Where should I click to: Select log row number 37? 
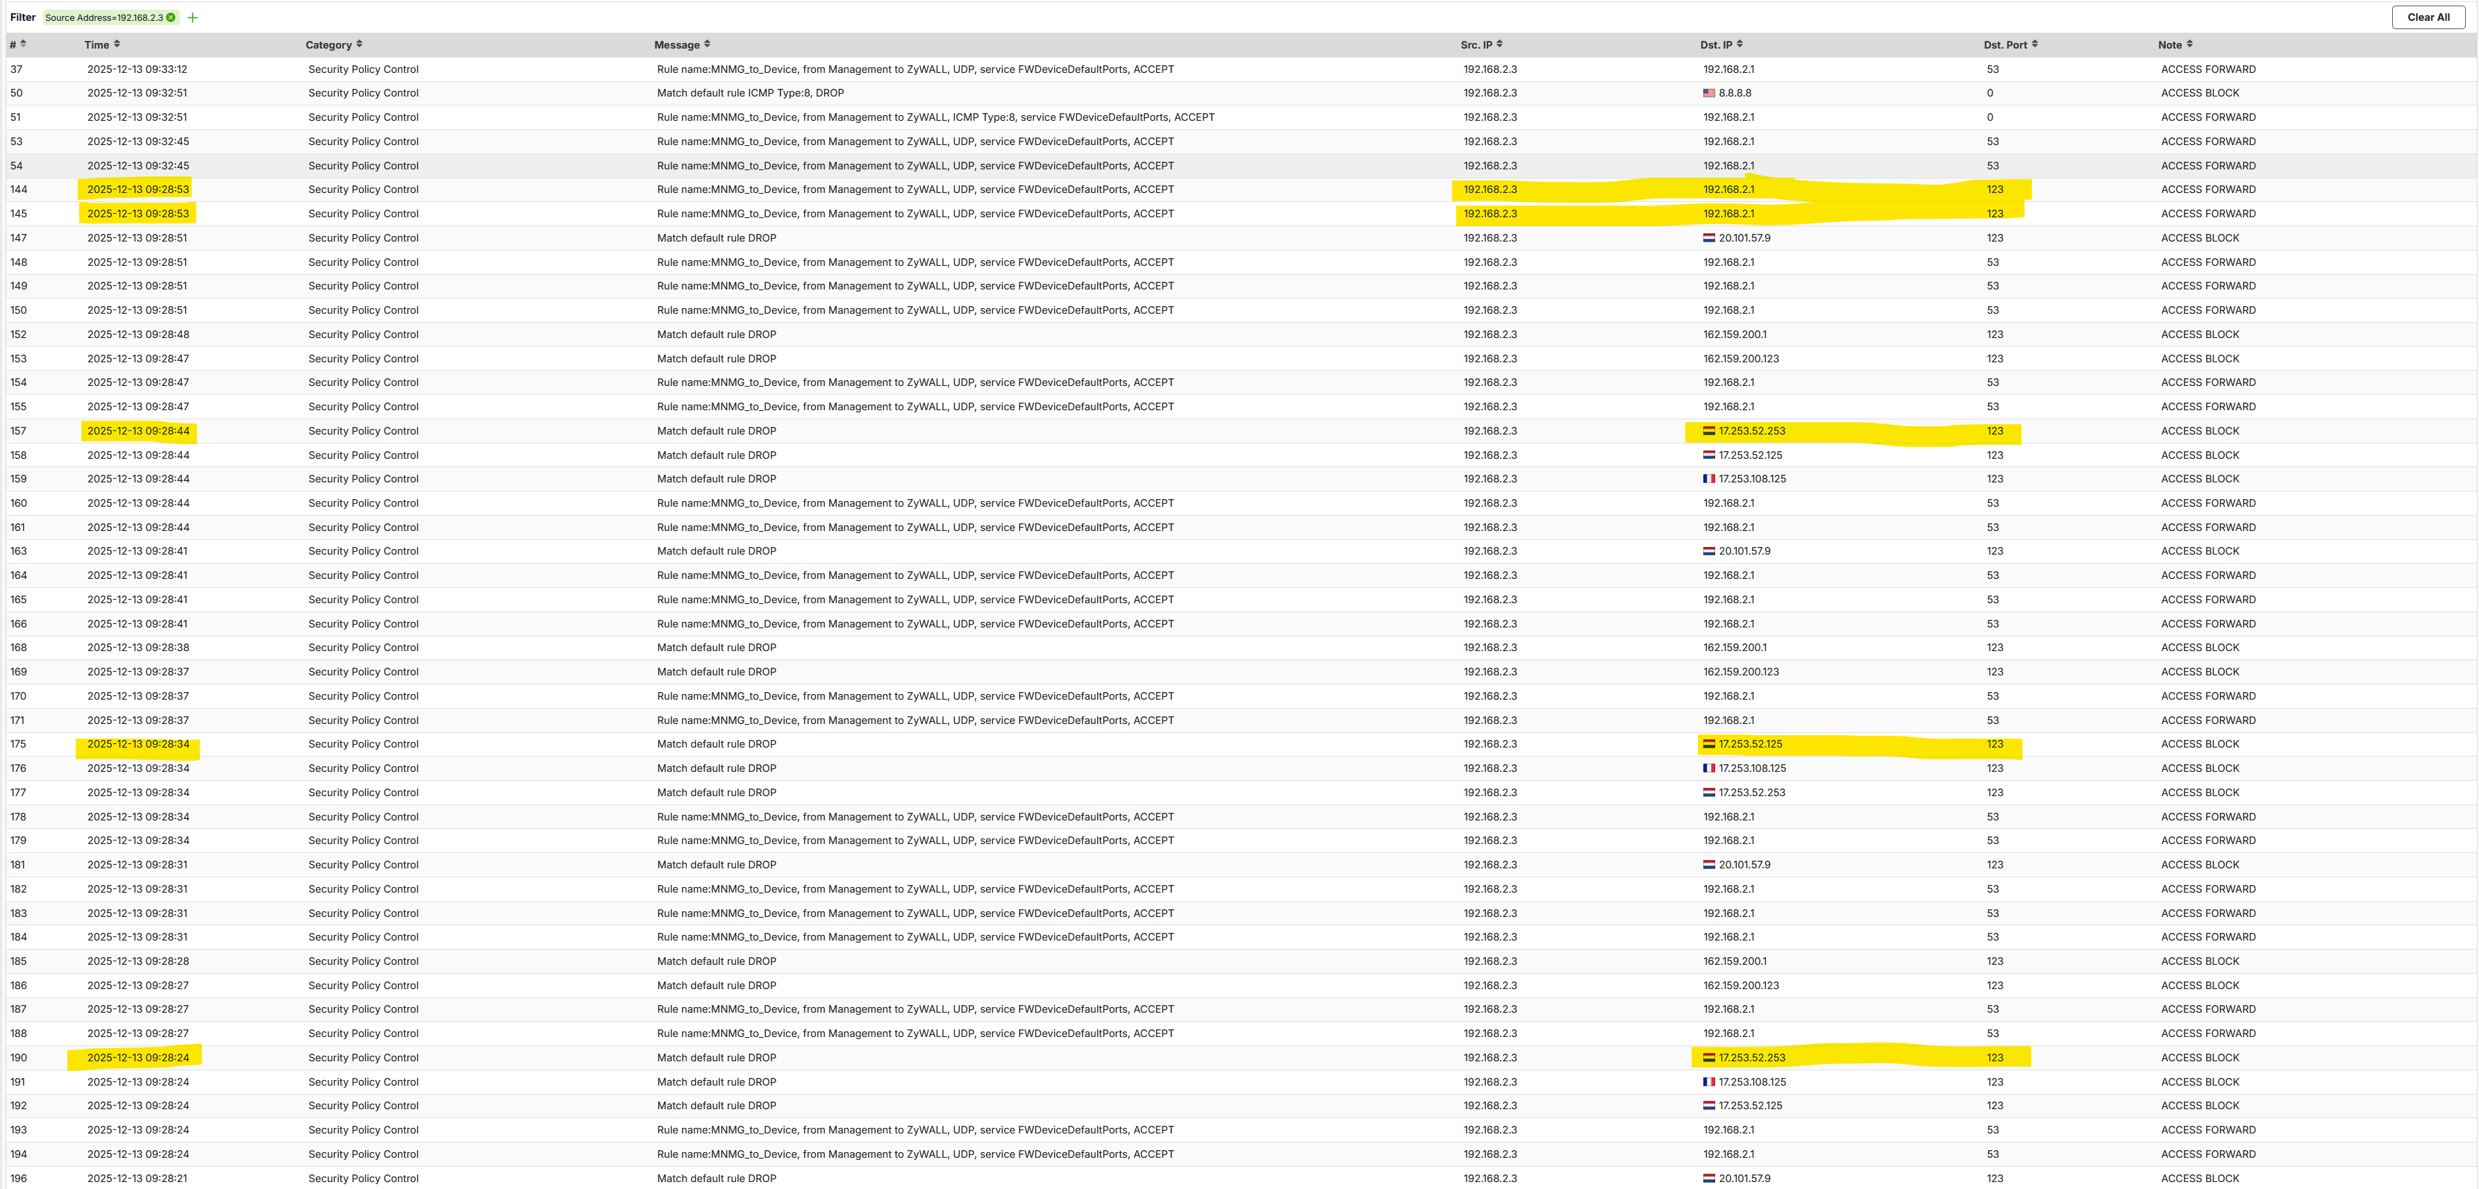coord(17,69)
